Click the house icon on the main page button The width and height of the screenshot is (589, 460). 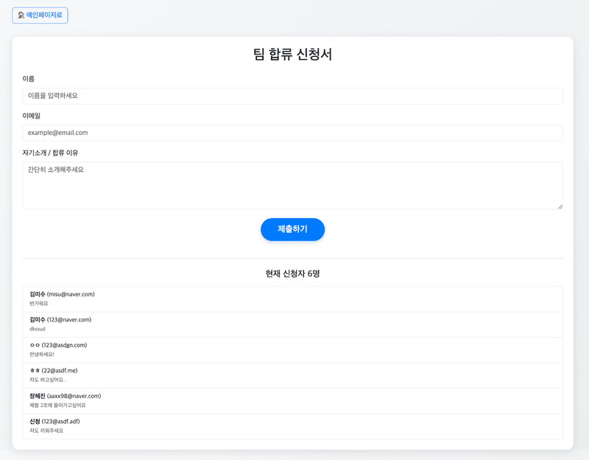click(19, 15)
